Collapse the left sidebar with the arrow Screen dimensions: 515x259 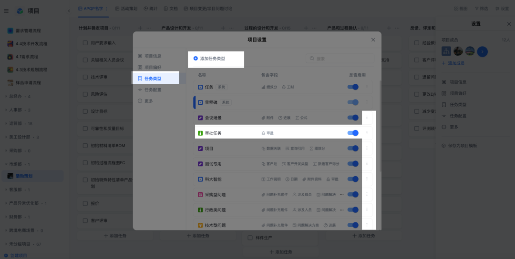pos(69,11)
